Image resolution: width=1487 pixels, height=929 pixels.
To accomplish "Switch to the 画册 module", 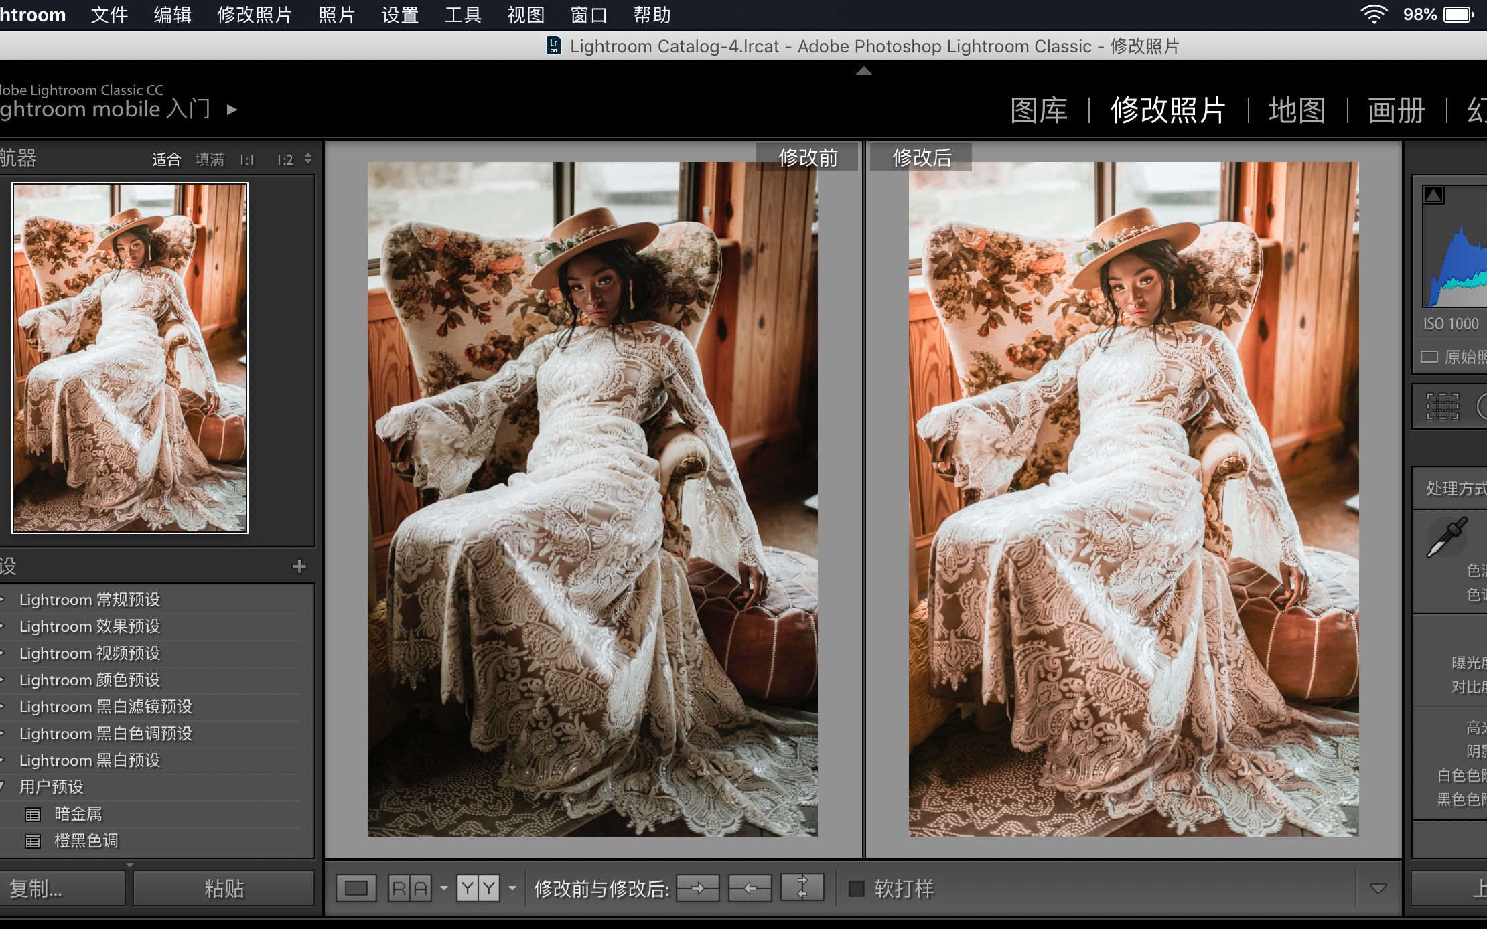I will pos(1396,110).
